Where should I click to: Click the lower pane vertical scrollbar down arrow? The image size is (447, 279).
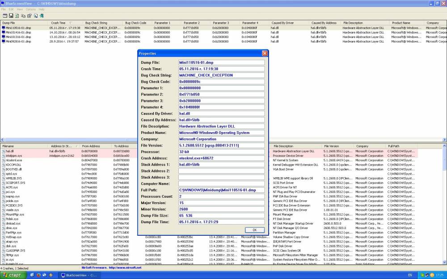444,262
